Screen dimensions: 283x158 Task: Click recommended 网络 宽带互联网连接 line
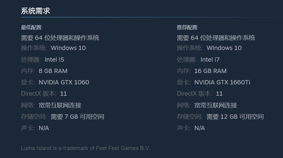tap(207, 105)
